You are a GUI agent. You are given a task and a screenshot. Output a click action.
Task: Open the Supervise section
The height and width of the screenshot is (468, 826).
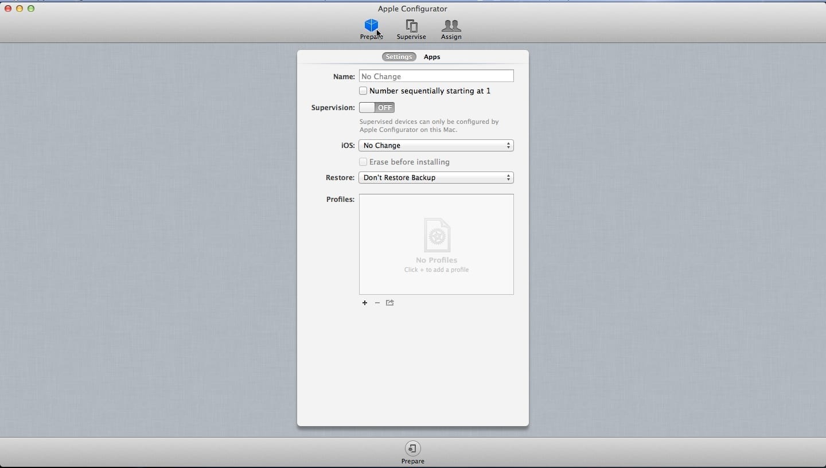coord(411,29)
